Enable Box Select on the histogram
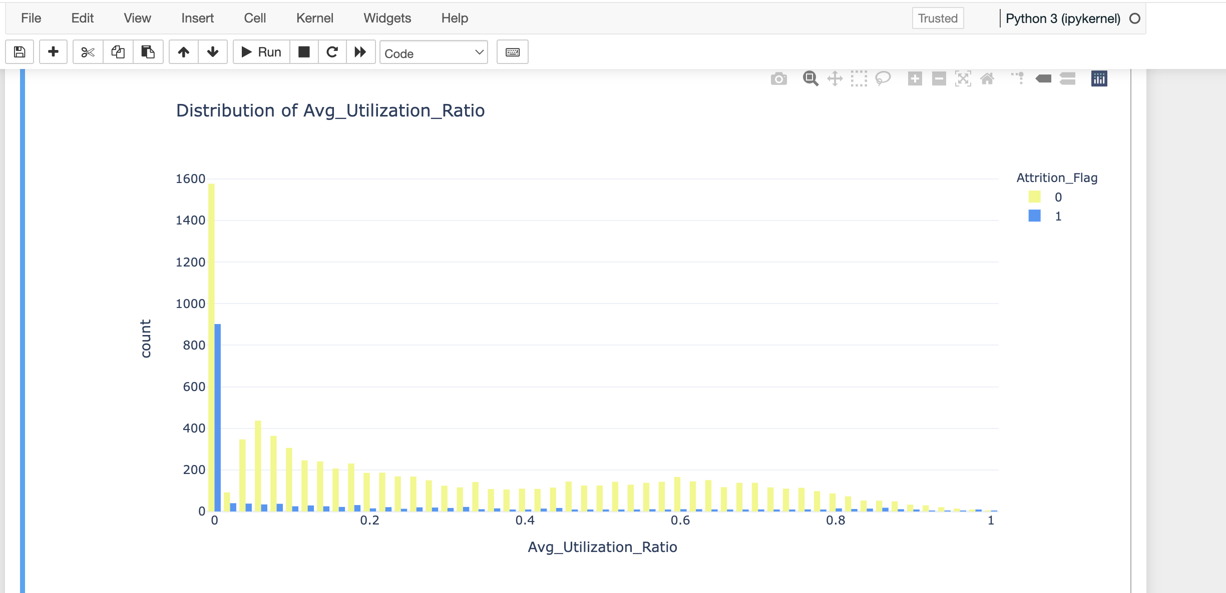This screenshot has height=593, width=1226. pyautogui.click(x=859, y=78)
